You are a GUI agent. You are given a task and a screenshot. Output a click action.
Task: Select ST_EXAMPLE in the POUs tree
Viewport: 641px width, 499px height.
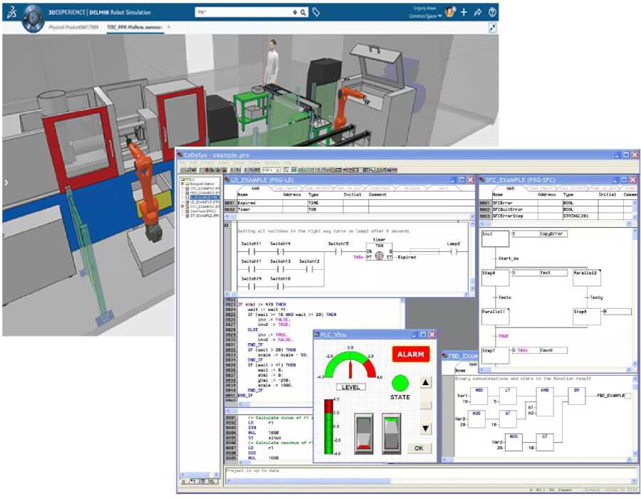[203, 216]
